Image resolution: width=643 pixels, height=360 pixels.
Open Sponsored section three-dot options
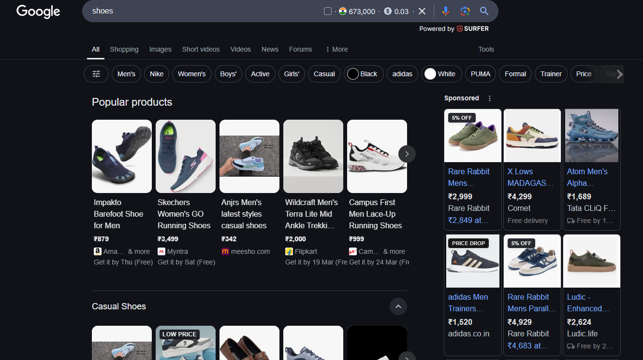pyautogui.click(x=490, y=98)
